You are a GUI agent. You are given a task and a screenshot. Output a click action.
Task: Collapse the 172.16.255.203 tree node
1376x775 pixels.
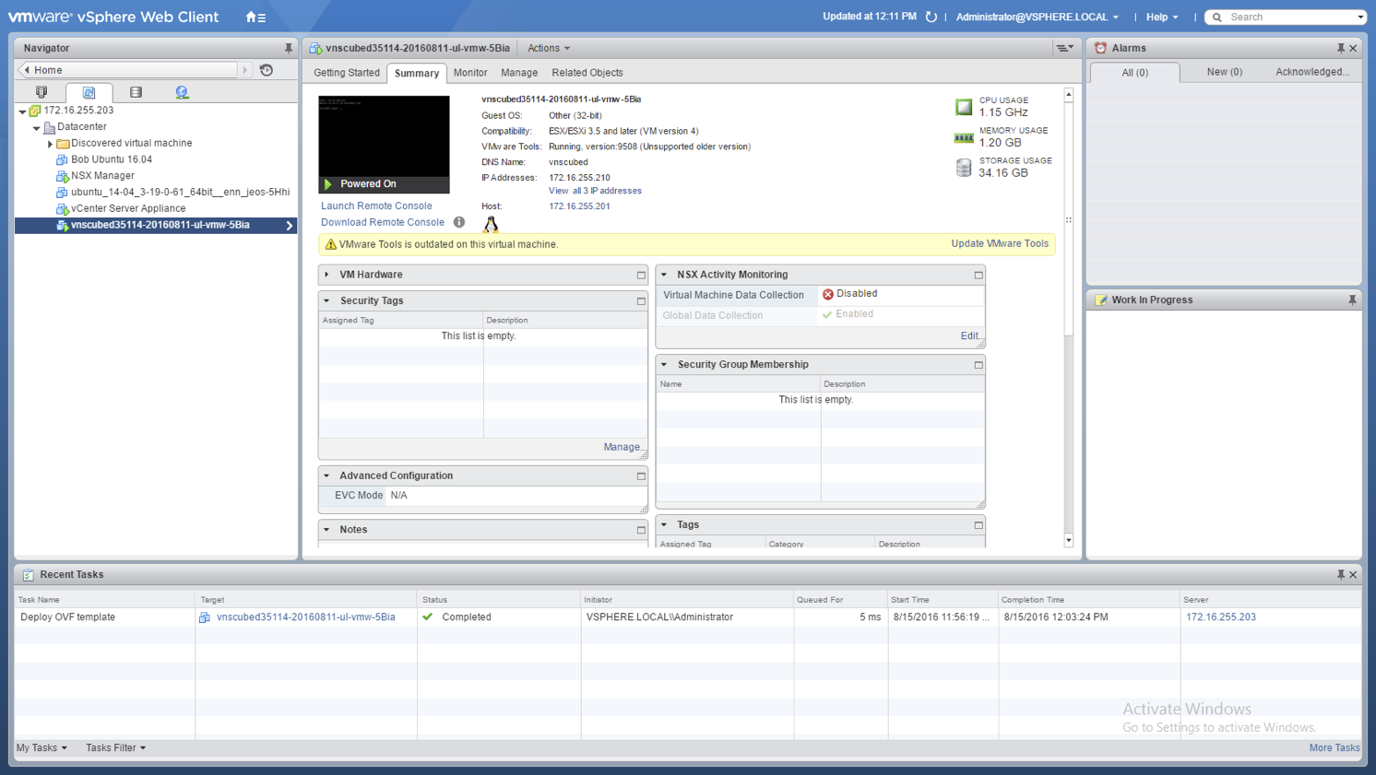coord(22,111)
